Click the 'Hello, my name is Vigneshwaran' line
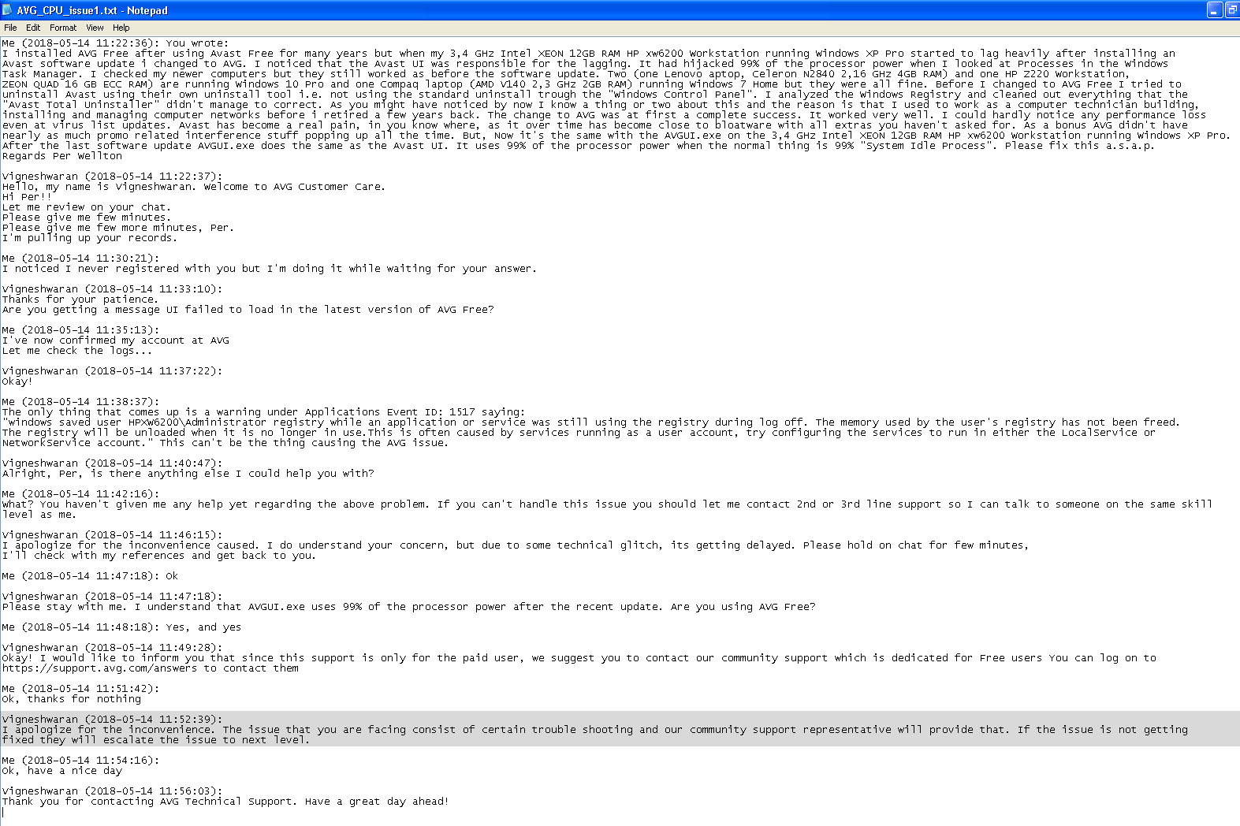 (193, 187)
